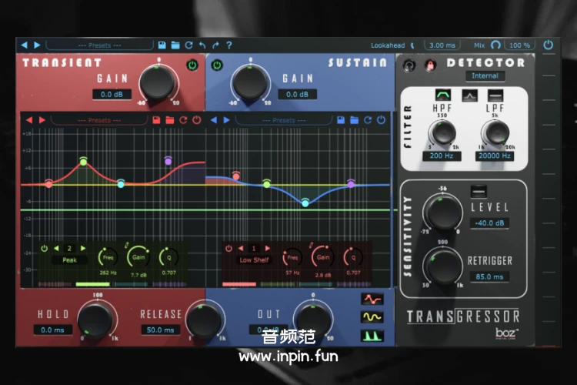Load previous global preset with top-left arrow
The image size is (577, 385).
(25, 45)
